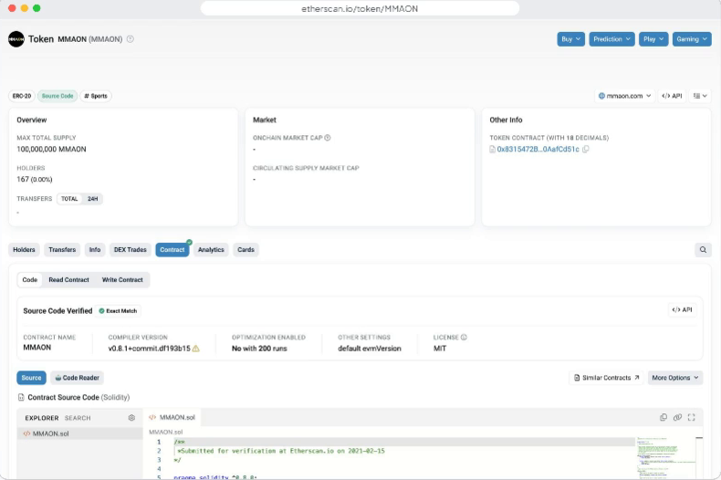Image resolution: width=721 pixels, height=480 pixels.
Task: Click the license info icon
Action: (464, 337)
